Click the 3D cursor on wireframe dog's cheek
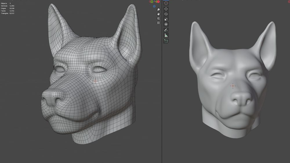This screenshot has height=163, width=290. pyautogui.click(x=95, y=81)
